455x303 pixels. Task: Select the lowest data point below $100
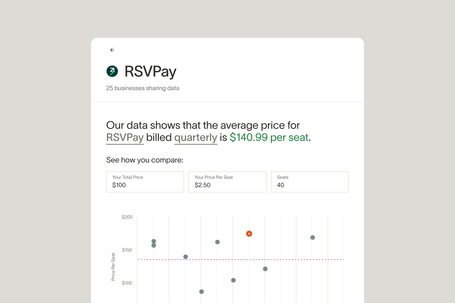coord(201,292)
